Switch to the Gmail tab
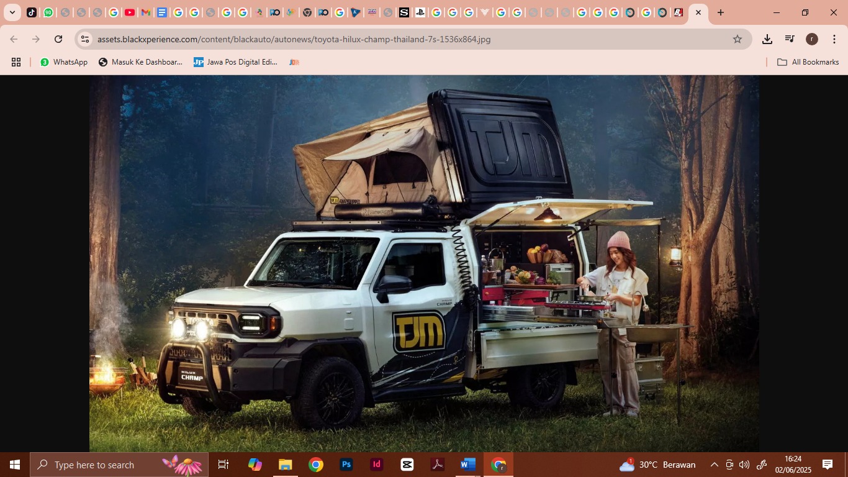Screen dimensions: 848x477 coord(145,12)
